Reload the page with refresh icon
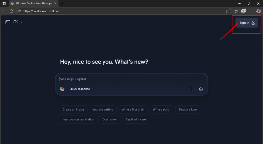The height and width of the screenshot is (144, 263). point(11,11)
